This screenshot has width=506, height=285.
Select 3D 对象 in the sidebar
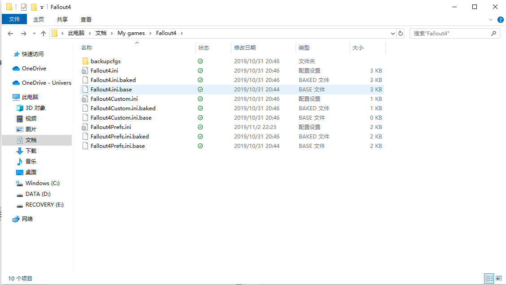[x=35, y=108]
